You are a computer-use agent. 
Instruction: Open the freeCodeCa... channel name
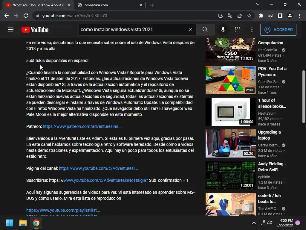click(x=269, y=50)
